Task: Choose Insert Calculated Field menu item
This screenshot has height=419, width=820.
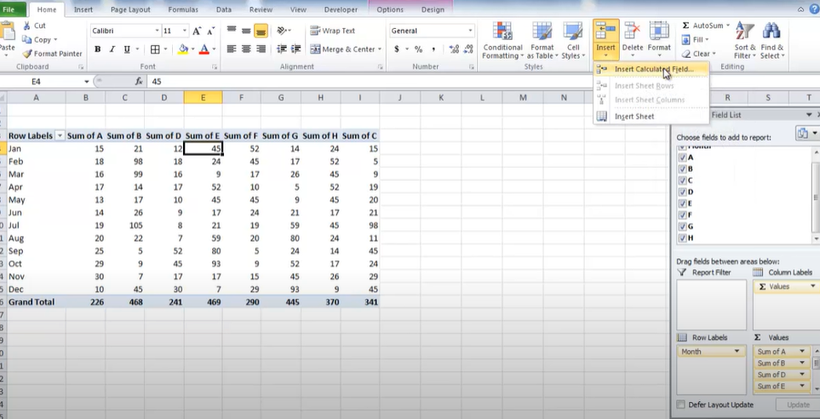Action: pyautogui.click(x=651, y=69)
